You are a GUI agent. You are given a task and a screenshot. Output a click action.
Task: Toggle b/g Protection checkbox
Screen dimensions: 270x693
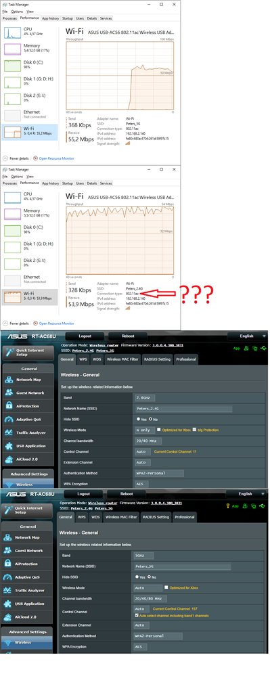click(x=194, y=430)
